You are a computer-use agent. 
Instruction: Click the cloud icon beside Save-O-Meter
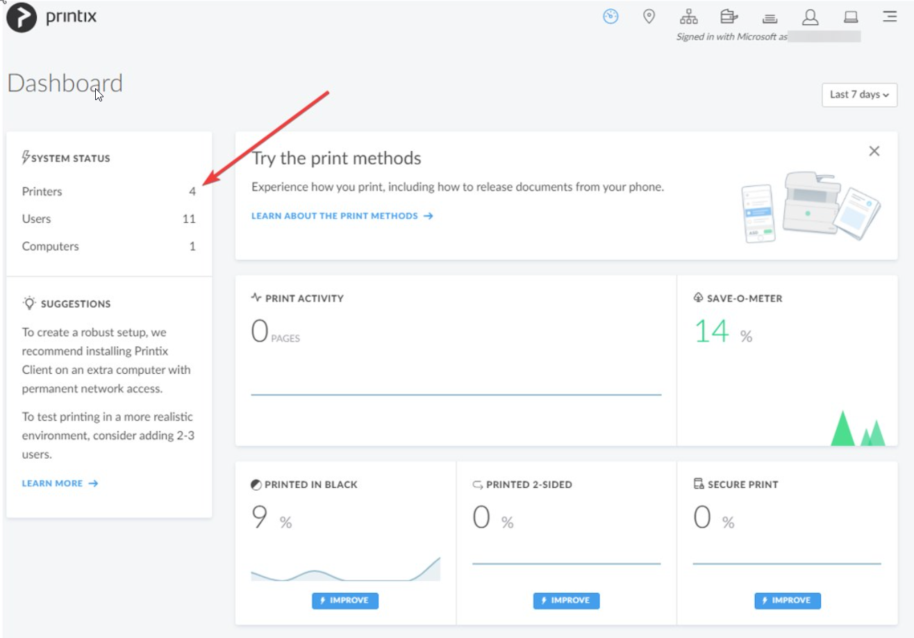[699, 298]
